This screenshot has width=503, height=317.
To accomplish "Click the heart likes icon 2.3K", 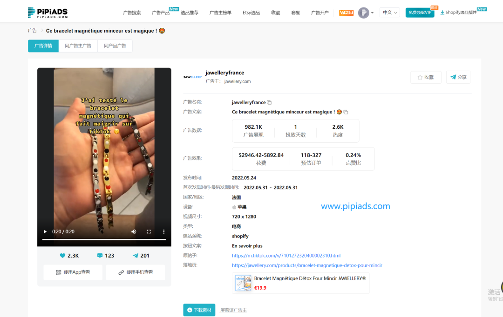I will pyautogui.click(x=62, y=256).
